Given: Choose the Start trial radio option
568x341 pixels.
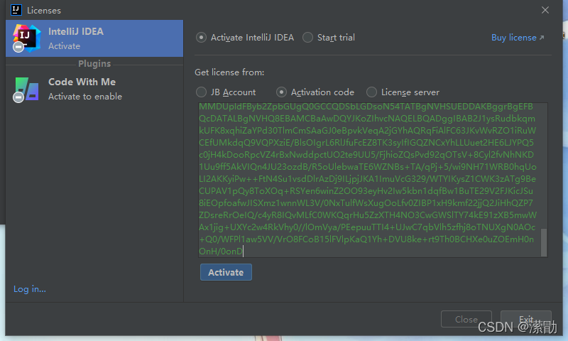Looking at the screenshot, I should coord(308,38).
